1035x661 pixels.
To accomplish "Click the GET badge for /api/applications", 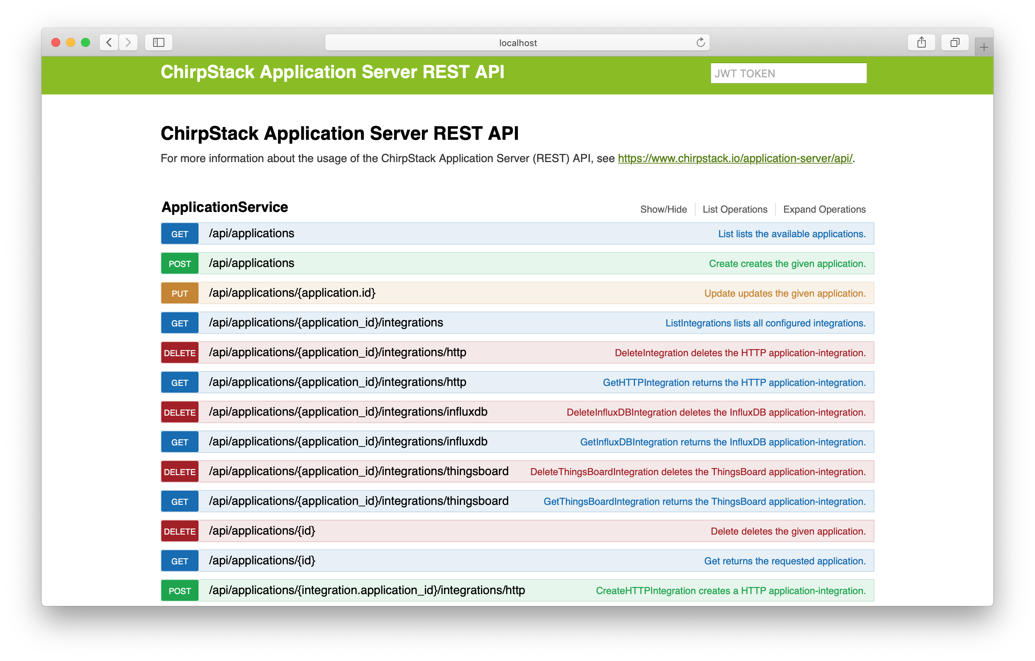I will [180, 234].
